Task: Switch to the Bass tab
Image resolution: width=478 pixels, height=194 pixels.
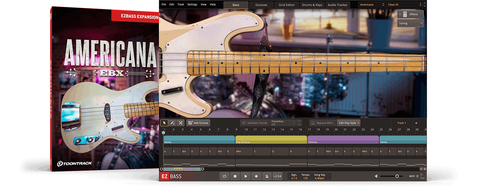Action: click(236, 5)
